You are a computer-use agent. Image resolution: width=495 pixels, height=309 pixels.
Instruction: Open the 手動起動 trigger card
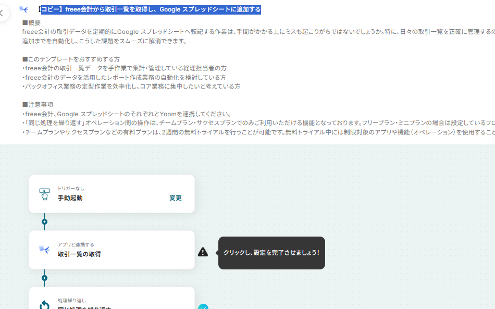112,194
